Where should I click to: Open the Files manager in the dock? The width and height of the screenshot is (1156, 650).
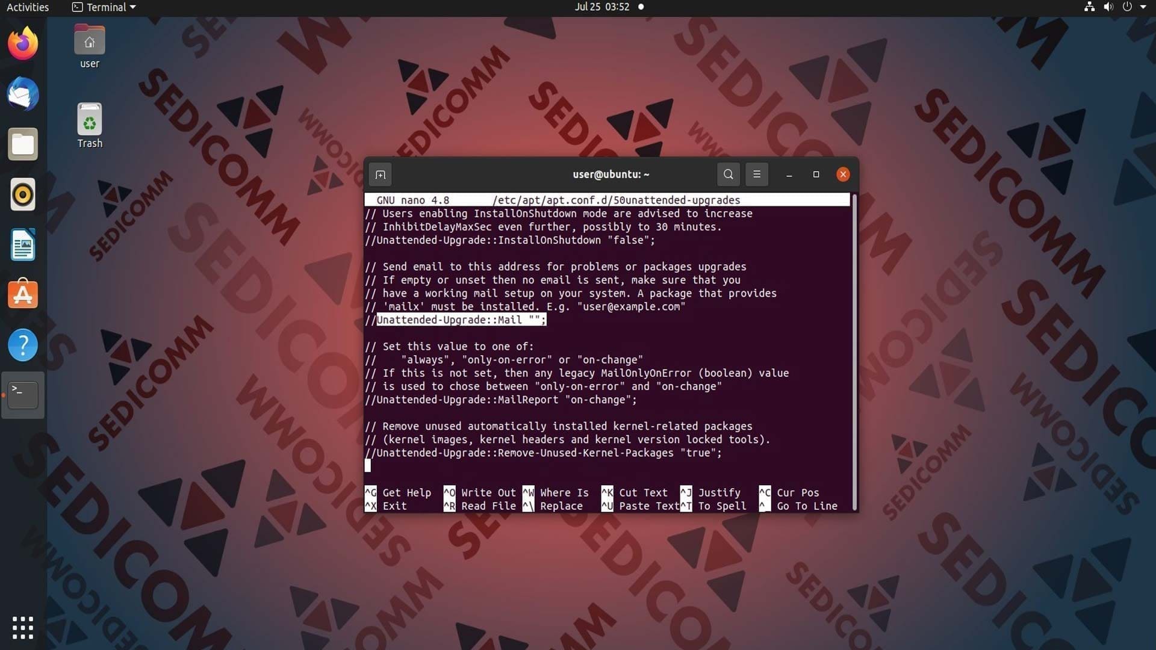click(23, 144)
